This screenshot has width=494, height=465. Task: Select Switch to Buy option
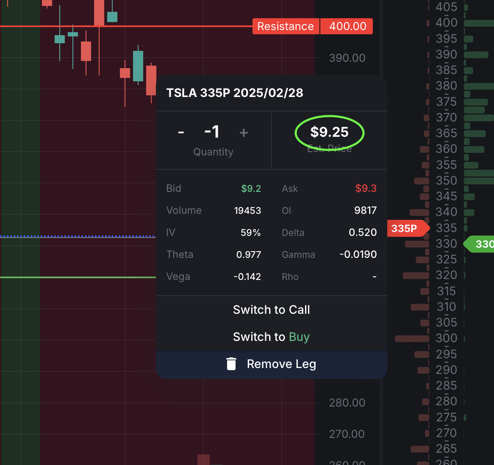tap(271, 337)
